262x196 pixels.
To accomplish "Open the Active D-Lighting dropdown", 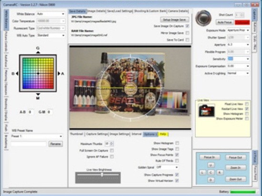I will pyautogui.click(x=238, y=73).
